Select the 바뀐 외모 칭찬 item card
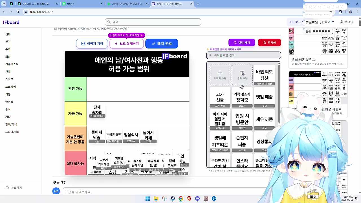The image size is (361, 203). [264, 75]
